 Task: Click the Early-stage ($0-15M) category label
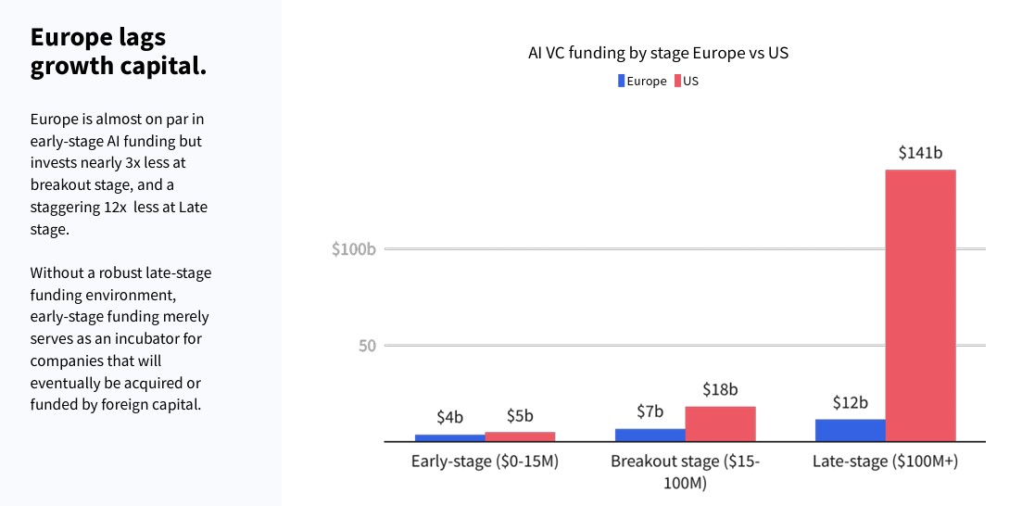point(485,462)
